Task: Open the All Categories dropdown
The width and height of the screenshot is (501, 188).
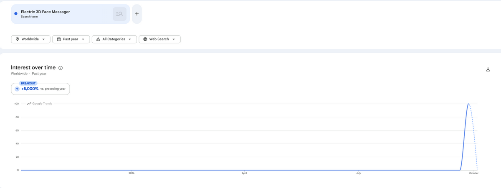Action: point(114,39)
